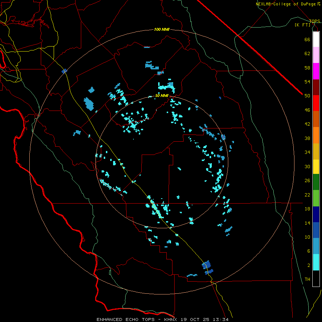The image size is (322, 322).
Task: Click the 'TH' threshold legend label
Action: click(307, 279)
